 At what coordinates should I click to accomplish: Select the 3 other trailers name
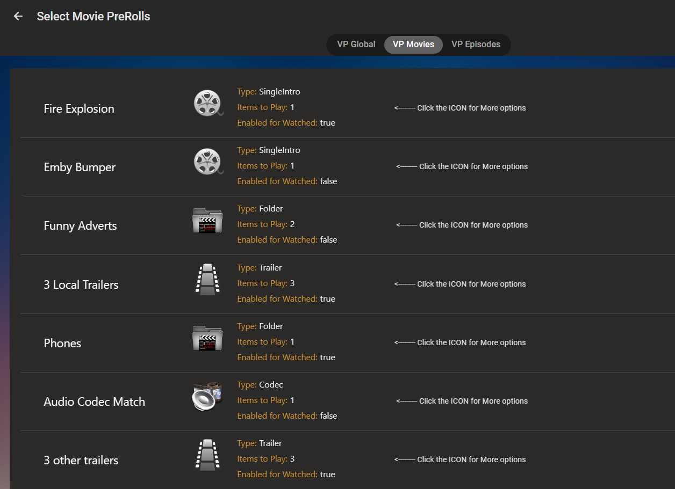pos(81,460)
